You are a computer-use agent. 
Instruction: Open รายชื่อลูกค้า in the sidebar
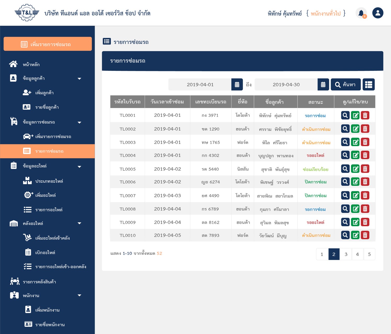pyautogui.click(x=47, y=107)
